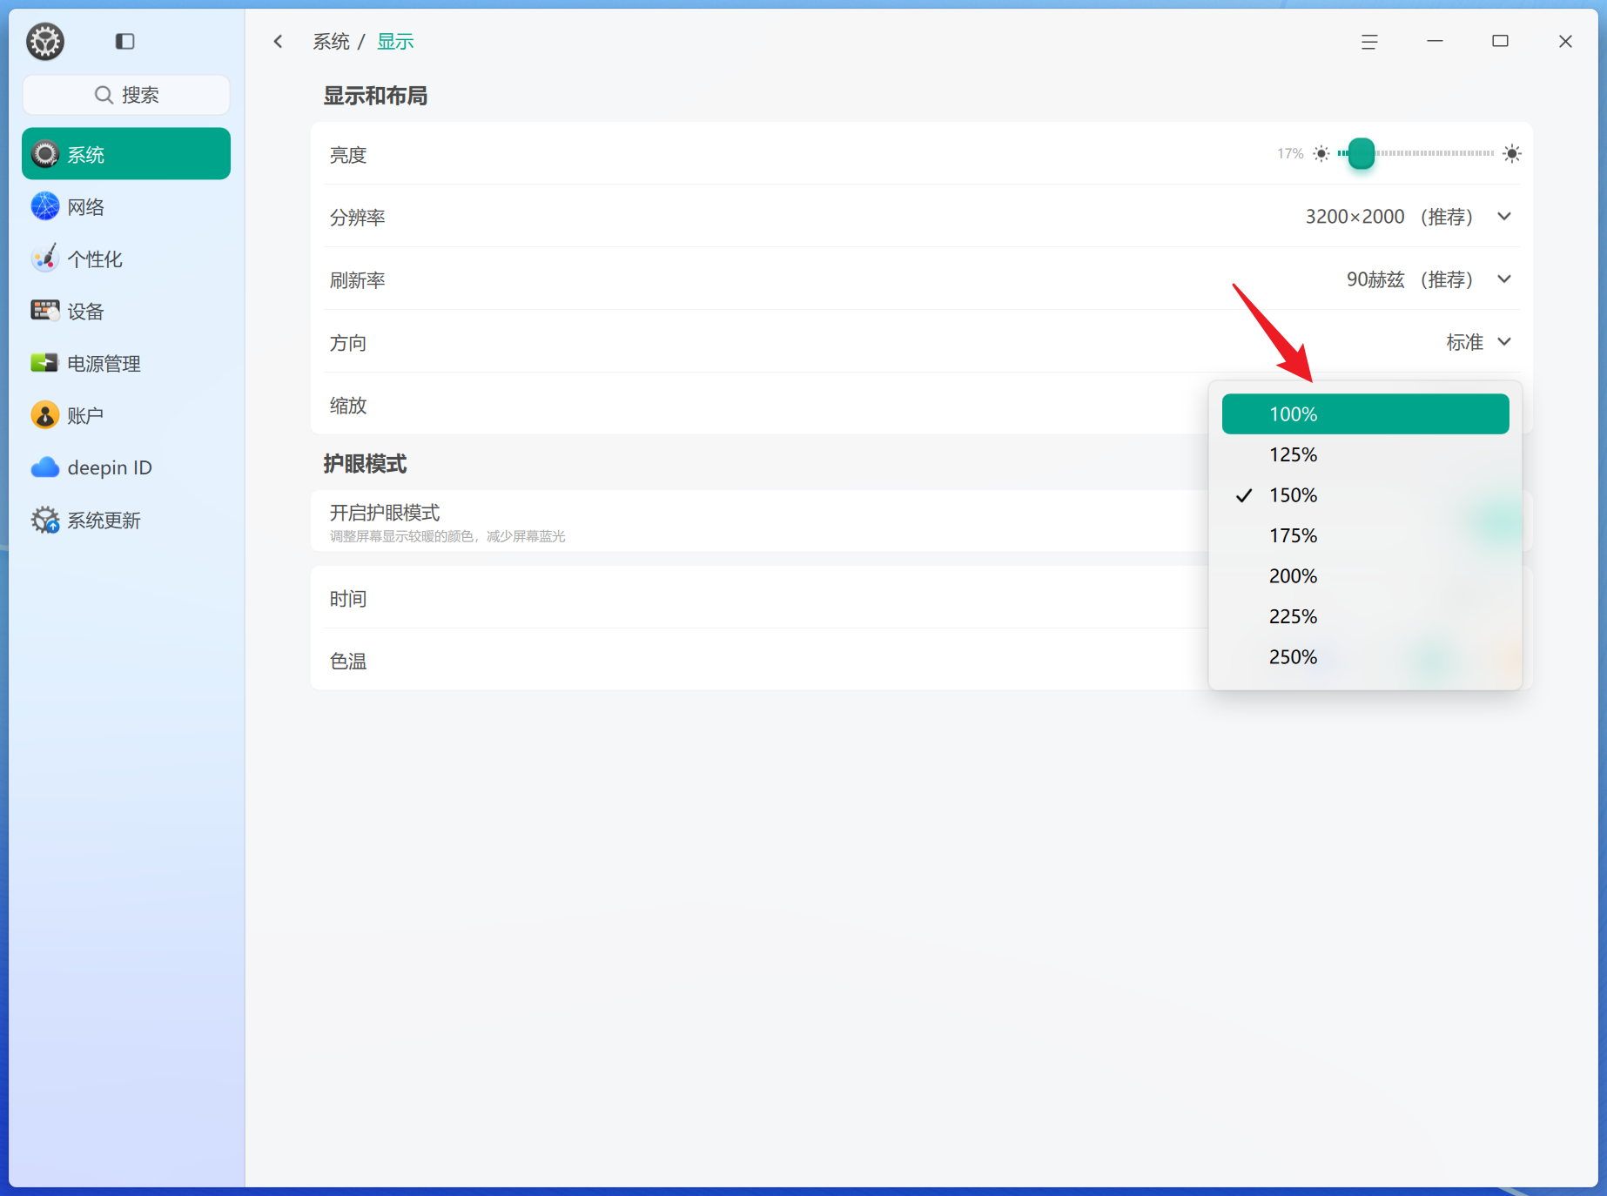Viewport: 1607px width, 1196px height.
Task: Select 150% scaling option
Action: [x=1365, y=495]
